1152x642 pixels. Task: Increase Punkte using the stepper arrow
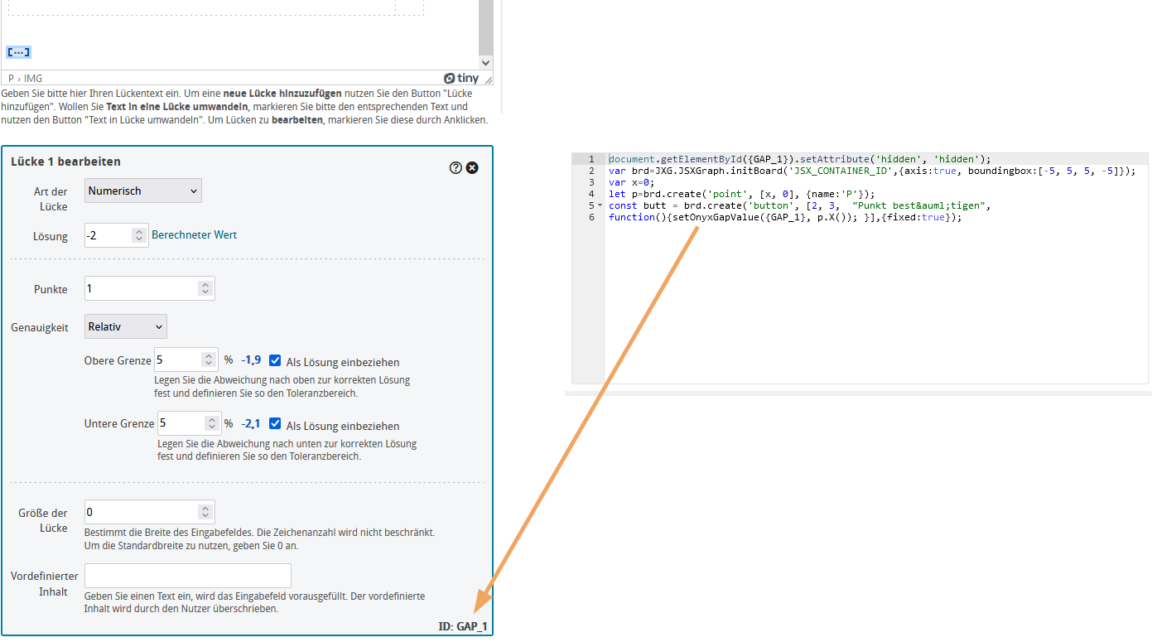coord(206,284)
